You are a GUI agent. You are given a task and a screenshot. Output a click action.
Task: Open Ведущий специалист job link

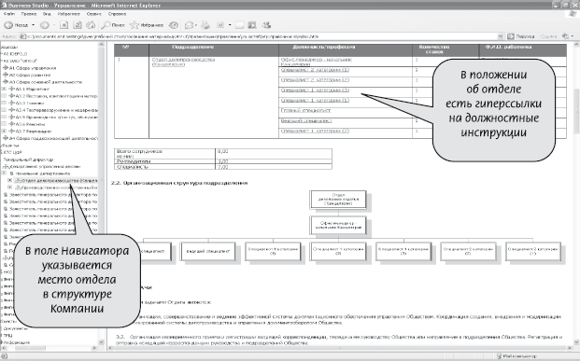(306, 121)
